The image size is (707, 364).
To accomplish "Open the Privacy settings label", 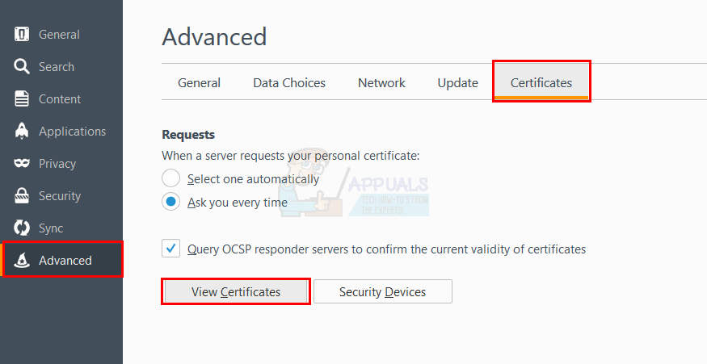I will tap(57, 164).
